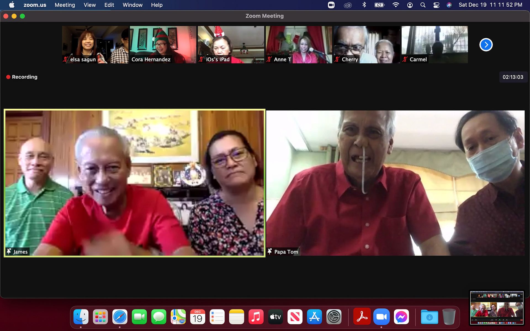Open Messenger from the Dock

pos(401,317)
